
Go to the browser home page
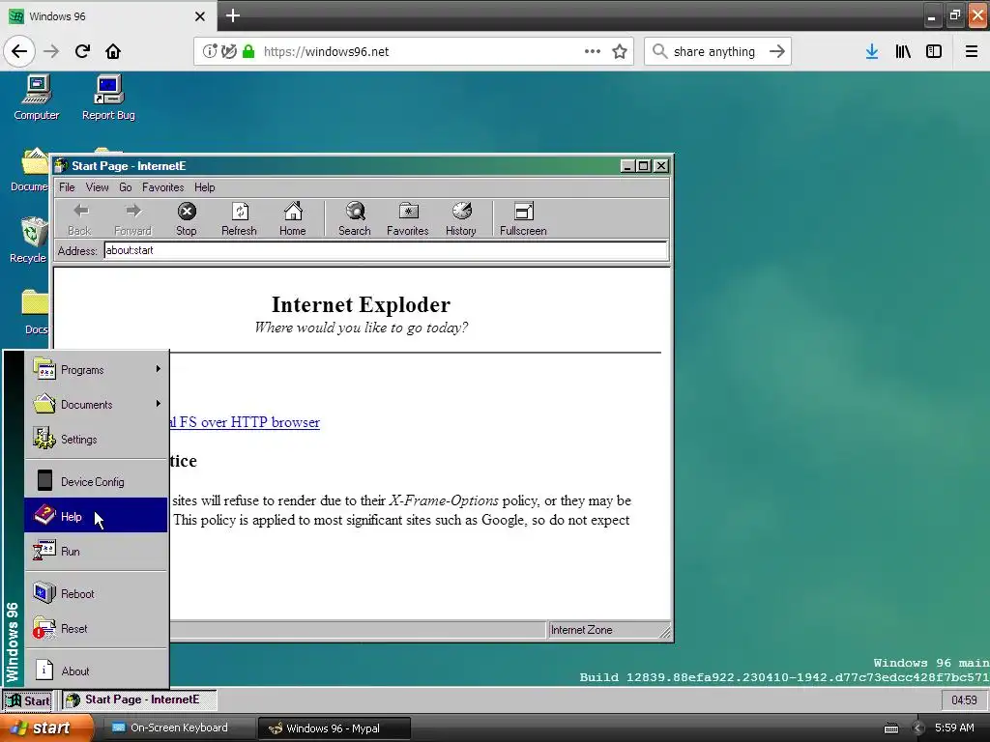[x=113, y=51]
